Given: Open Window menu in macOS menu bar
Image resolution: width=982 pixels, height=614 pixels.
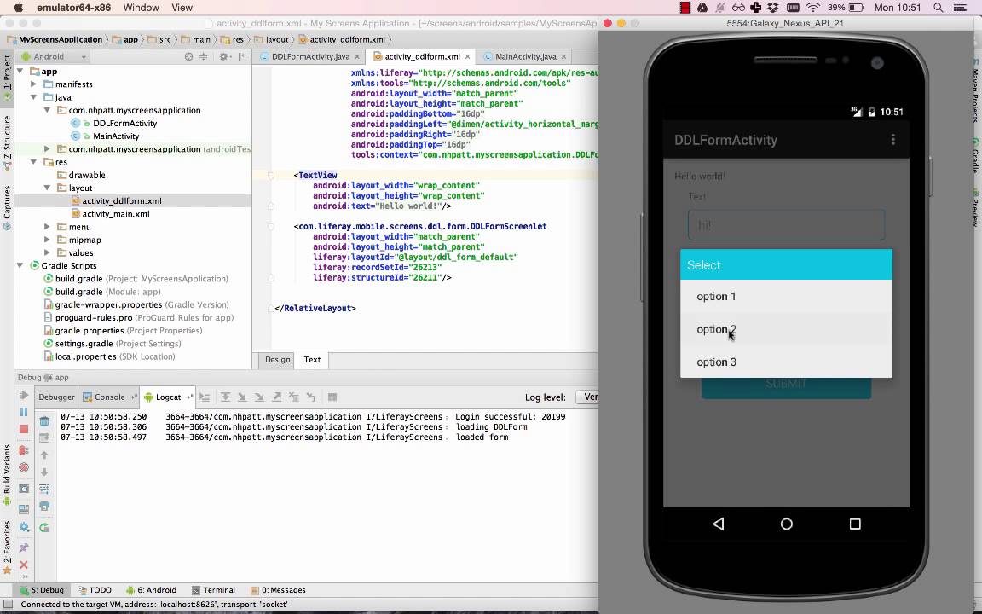Looking at the screenshot, I should tap(141, 8).
